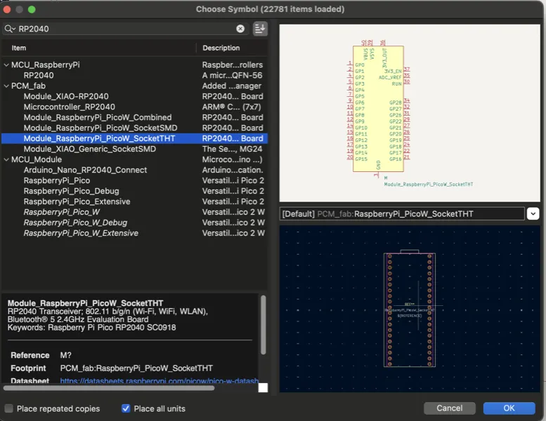Collapse the MCU_RaspberryPi library

[6, 65]
